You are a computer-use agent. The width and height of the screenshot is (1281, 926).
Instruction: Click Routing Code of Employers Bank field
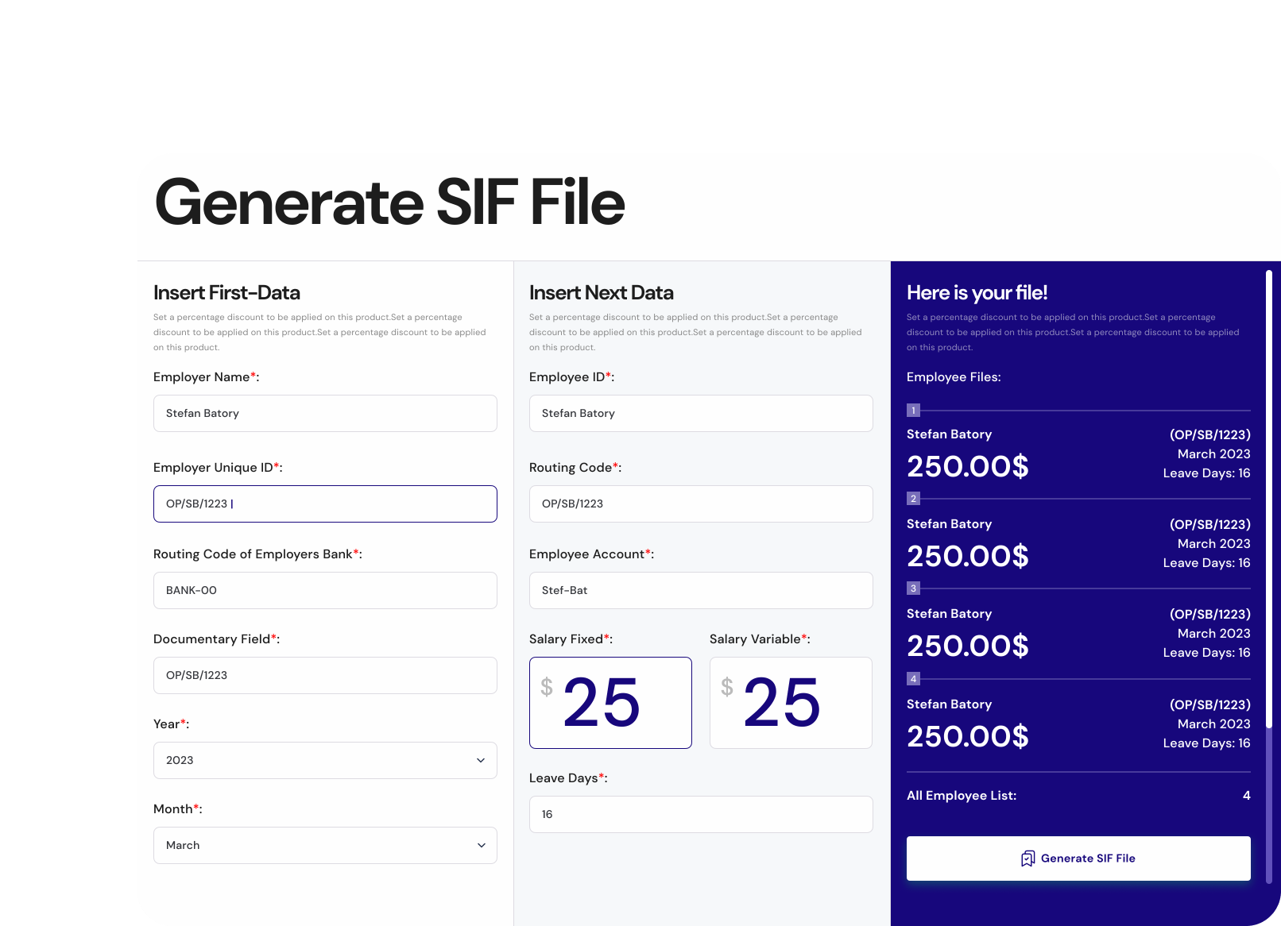[325, 590]
